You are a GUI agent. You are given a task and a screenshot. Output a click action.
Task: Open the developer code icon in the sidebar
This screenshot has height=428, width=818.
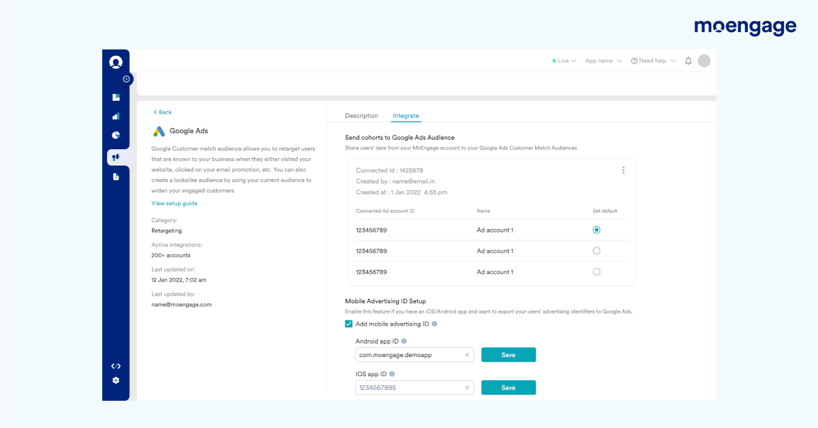point(116,366)
